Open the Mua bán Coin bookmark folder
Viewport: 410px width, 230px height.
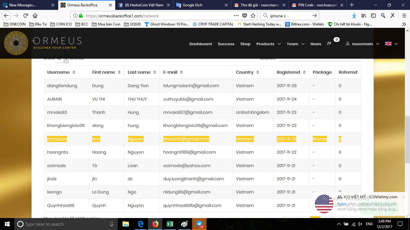point(106,24)
